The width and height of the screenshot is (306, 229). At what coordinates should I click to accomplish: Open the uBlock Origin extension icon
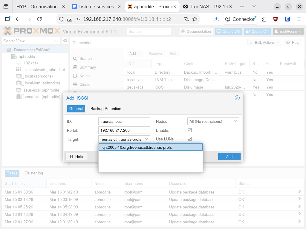point(276,19)
